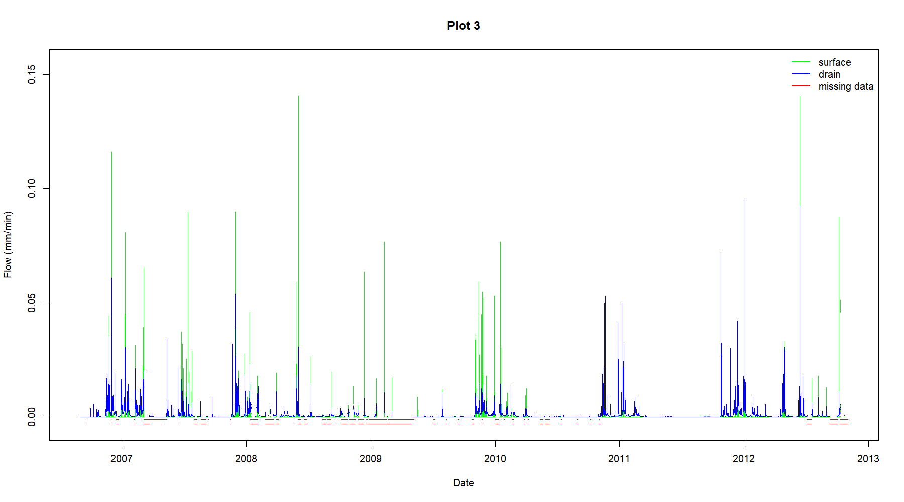
Task: Click the 2013 x-axis tick label
Action: pos(868,458)
